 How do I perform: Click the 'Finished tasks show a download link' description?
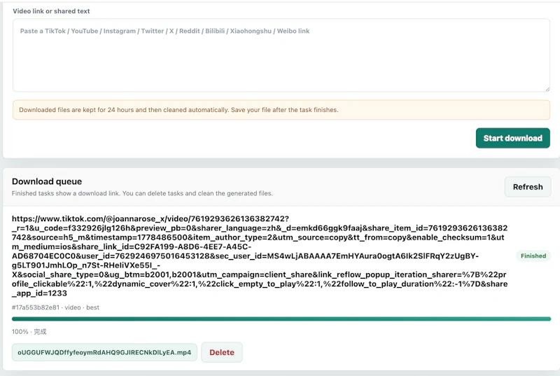click(x=142, y=193)
